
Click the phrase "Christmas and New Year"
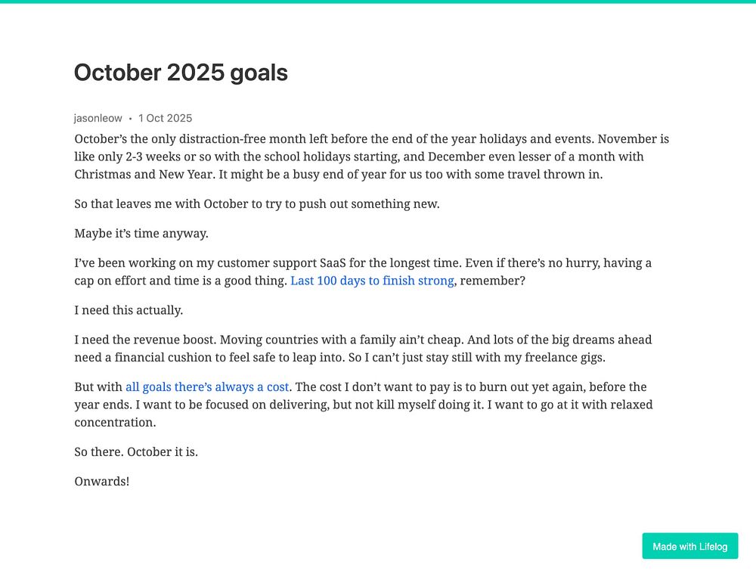(144, 174)
